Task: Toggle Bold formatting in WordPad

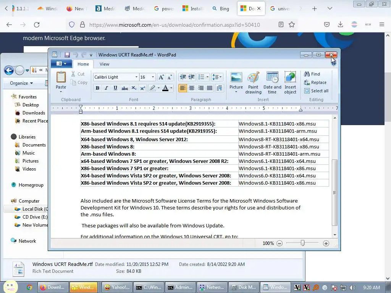Action: click(97, 88)
